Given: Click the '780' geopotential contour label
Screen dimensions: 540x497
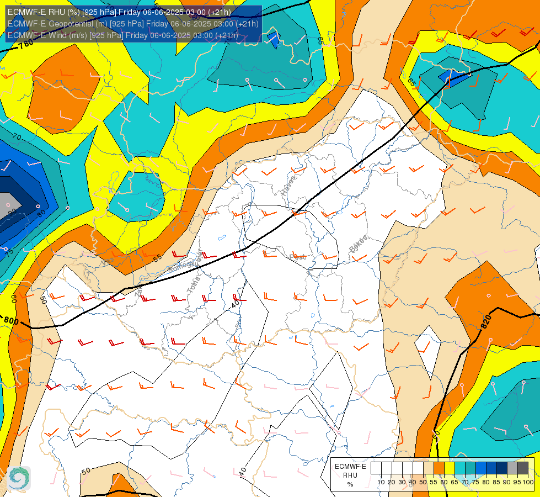Looking at the screenshot, I should (26, 45).
